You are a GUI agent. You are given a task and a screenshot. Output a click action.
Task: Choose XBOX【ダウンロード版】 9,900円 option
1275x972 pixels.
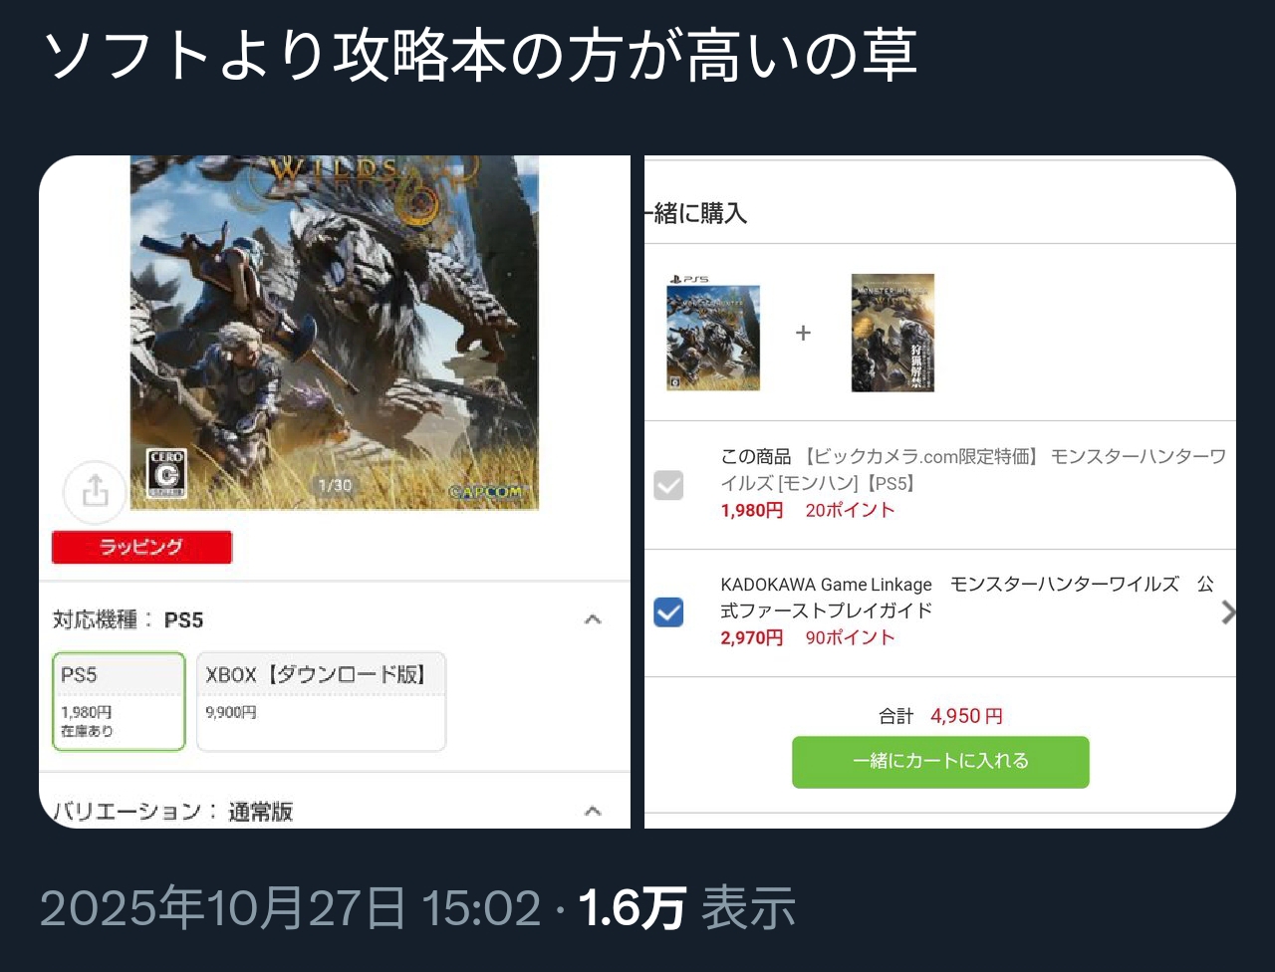point(321,701)
